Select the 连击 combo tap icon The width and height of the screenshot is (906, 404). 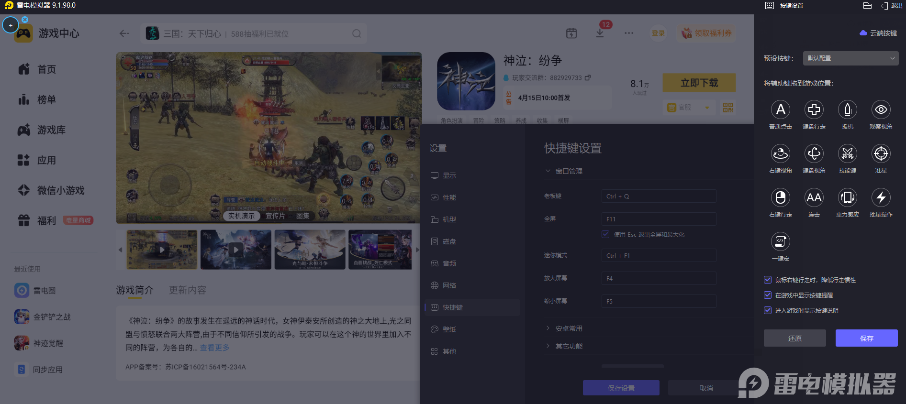pyautogui.click(x=814, y=197)
